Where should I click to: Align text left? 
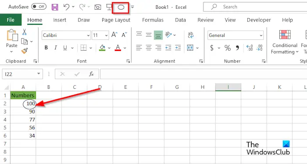pyautogui.click(x=139, y=47)
